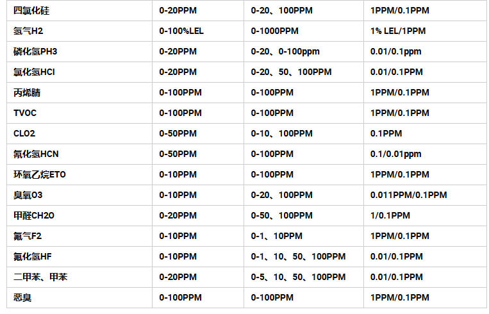
Task: Select the 0.011PPM/0.1PPM resolution cell
Action: pyautogui.click(x=408, y=195)
